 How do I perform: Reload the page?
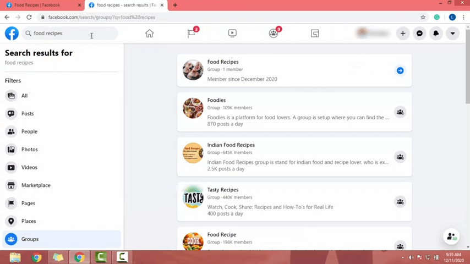click(29, 17)
